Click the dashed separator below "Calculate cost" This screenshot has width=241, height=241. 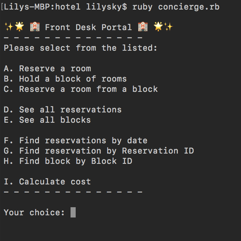tap(73, 192)
